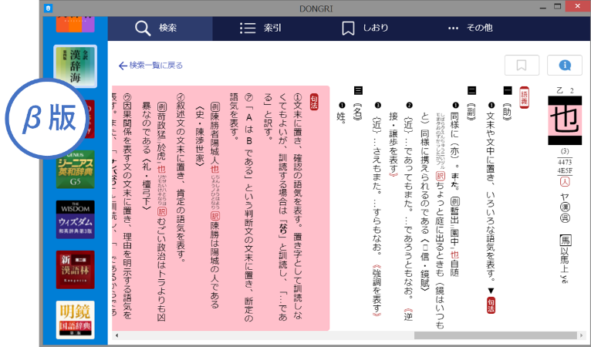Click the large 也 kanji headword box

click(x=565, y=120)
